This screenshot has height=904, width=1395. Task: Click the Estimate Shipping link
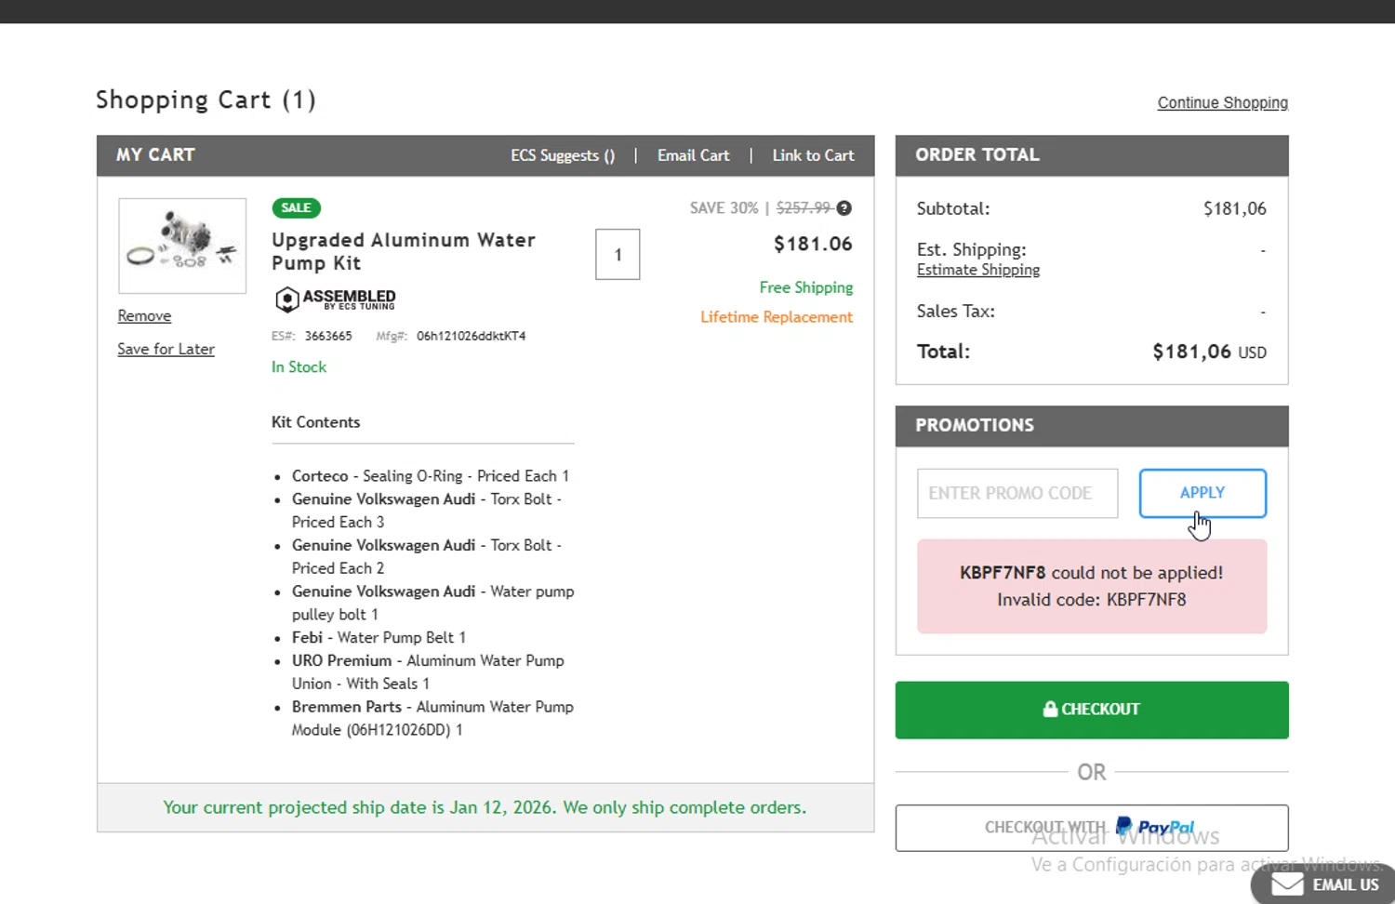pos(978,270)
